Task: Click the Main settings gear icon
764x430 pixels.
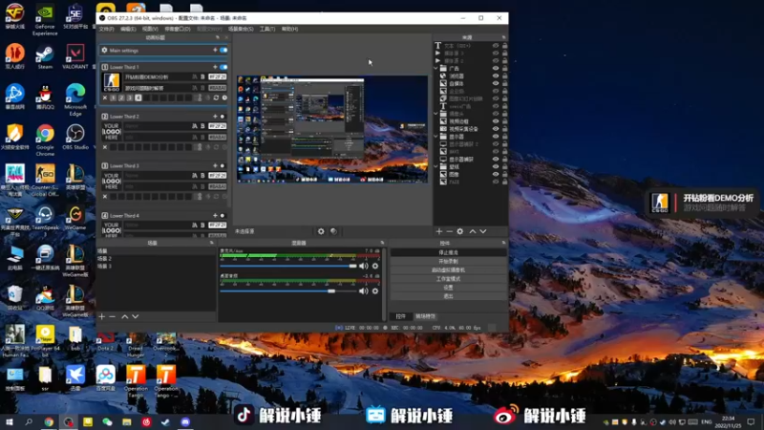Action: click(x=104, y=51)
